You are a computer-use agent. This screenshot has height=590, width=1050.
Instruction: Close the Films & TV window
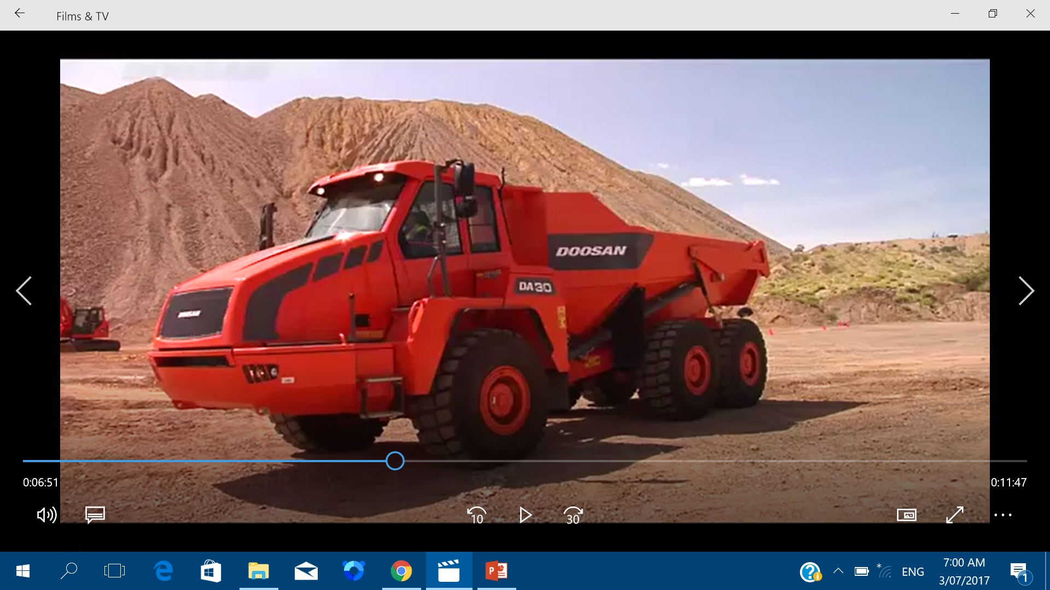pos(1030,14)
